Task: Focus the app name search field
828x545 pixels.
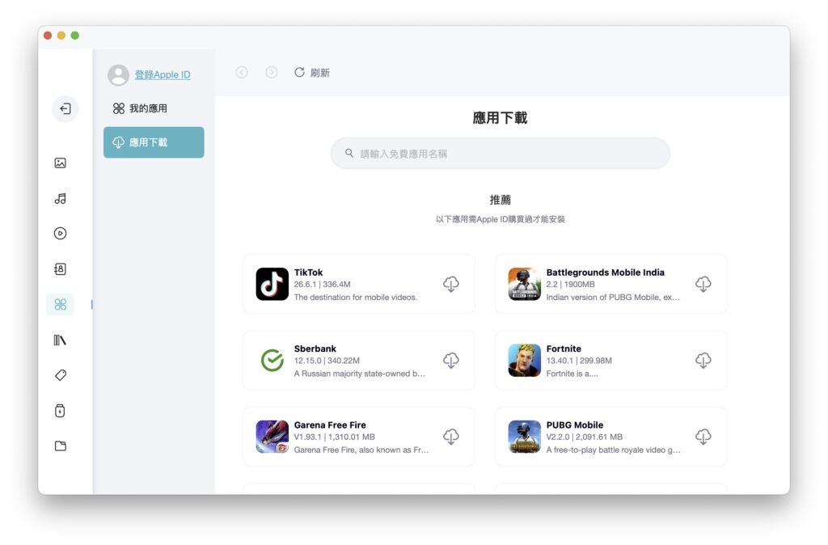Action: tap(500, 154)
